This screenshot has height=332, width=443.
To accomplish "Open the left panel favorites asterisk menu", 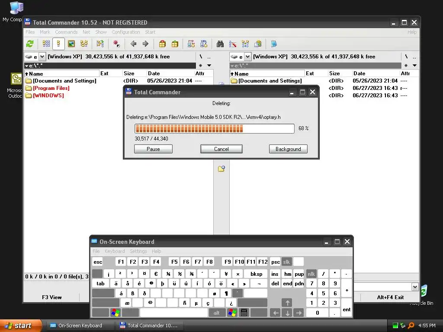I will pyautogui.click(x=200, y=66).
